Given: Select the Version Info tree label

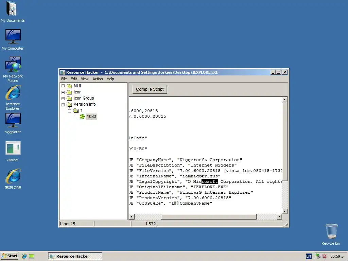Looking at the screenshot, I should click(85, 104).
